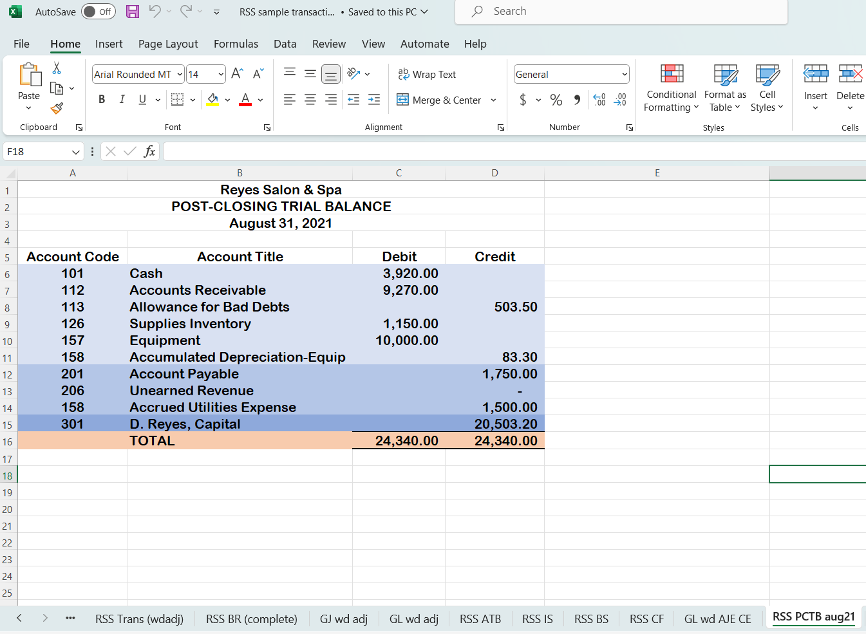Image resolution: width=866 pixels, height=634 pixels.
Task: Click Decrease Decimal icon
Action: pos(620,100)
